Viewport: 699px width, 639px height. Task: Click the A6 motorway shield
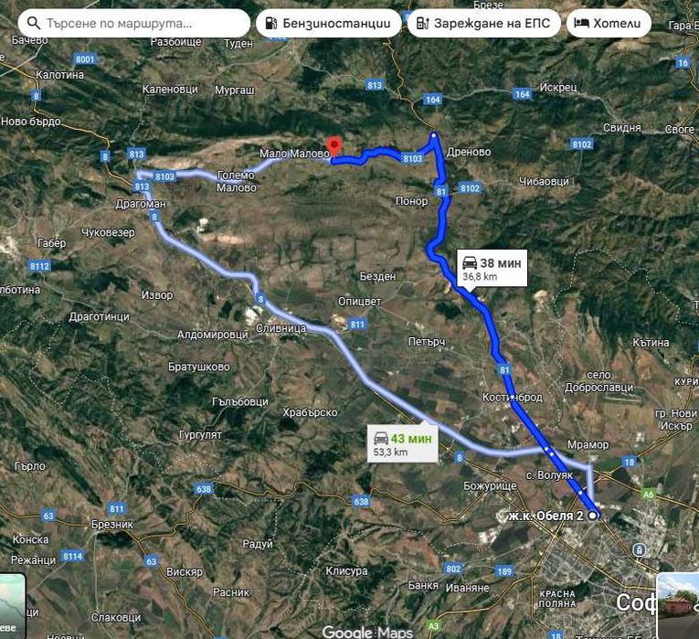tap(648, 494)
